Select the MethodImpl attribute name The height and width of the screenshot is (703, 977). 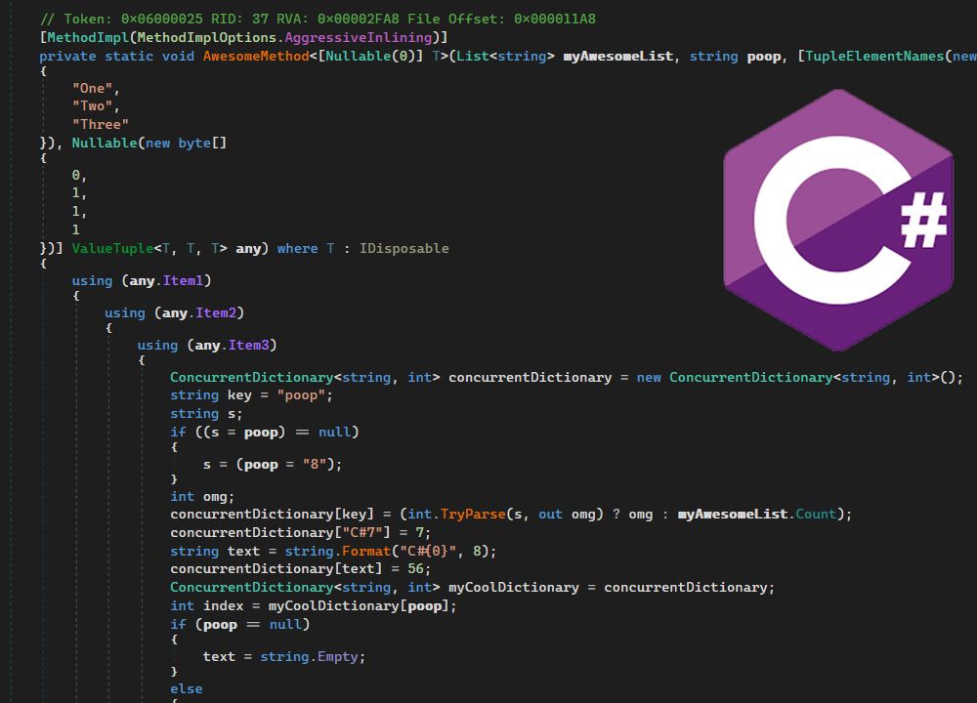pos(88,37)
